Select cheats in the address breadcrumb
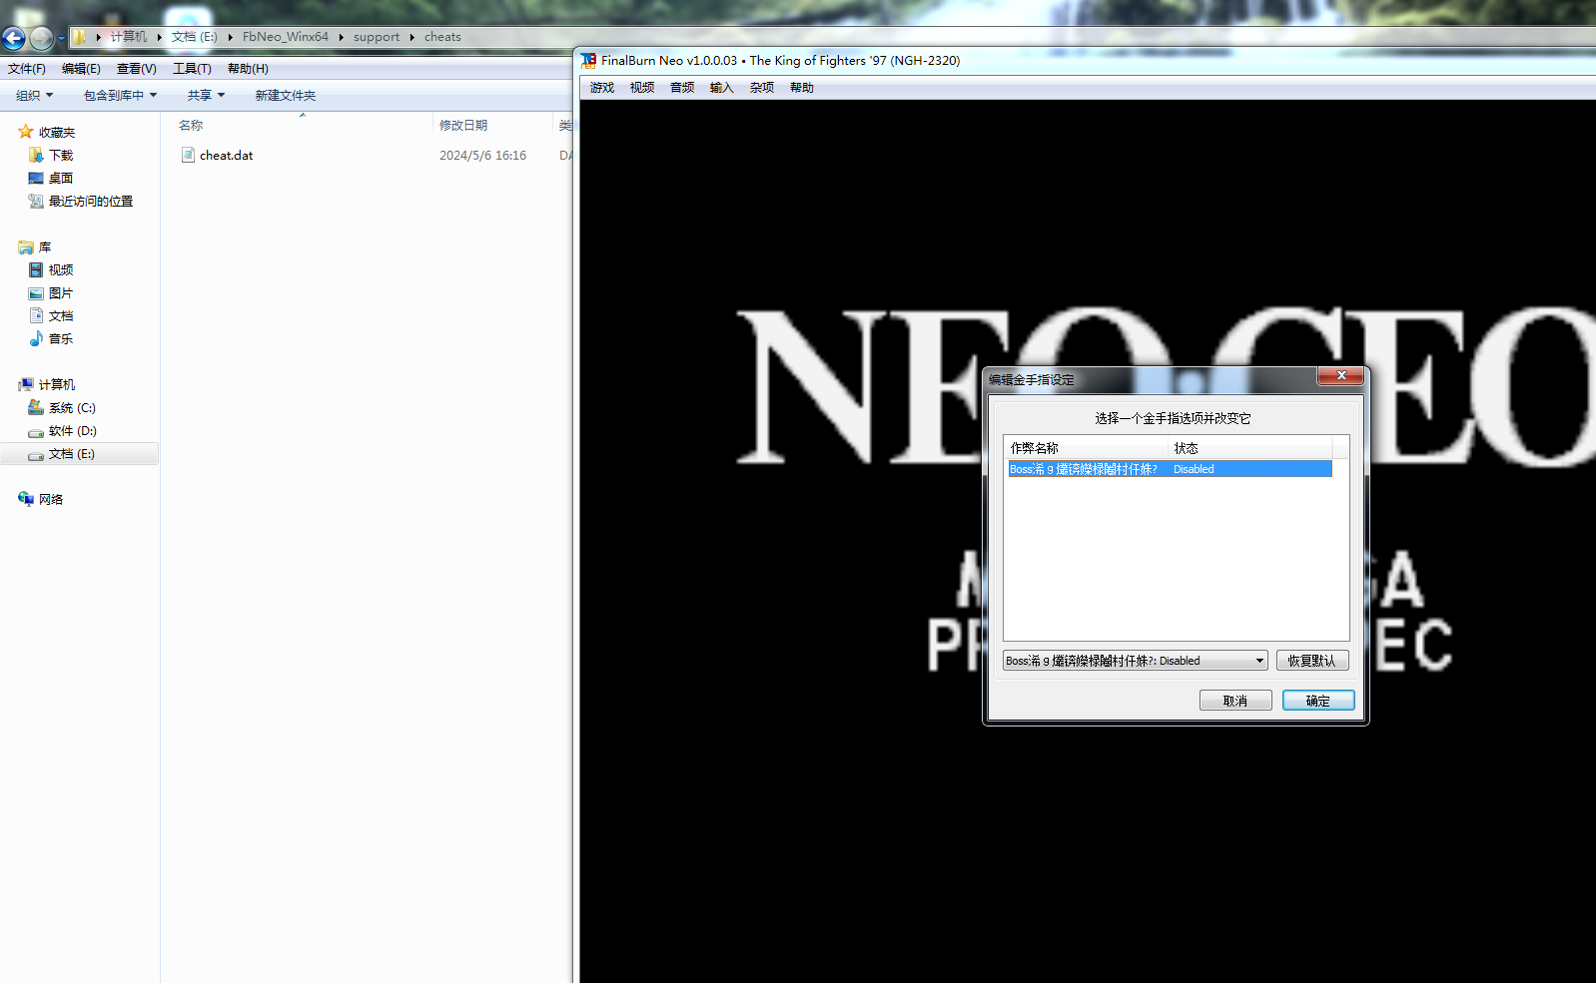Image resolution: width=1596 pixels, height=983 pixels. (442, 37)
